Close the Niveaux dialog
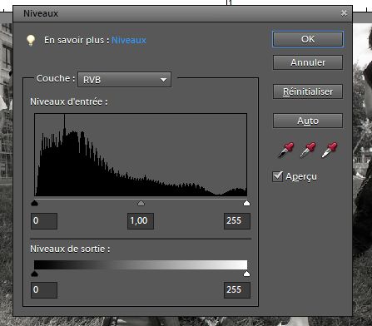Image resolution: width=372 pixels, height=326 pixels. [x=344, y=13]
